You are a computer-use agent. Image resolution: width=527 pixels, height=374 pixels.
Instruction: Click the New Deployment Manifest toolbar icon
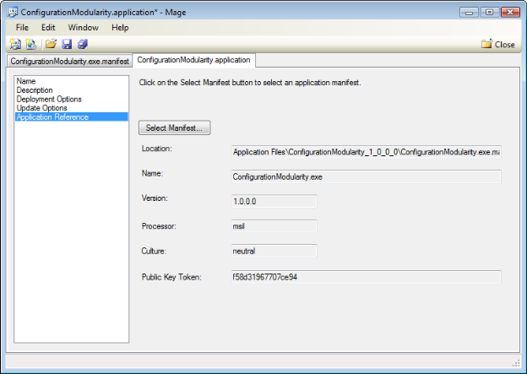[31, 44]
